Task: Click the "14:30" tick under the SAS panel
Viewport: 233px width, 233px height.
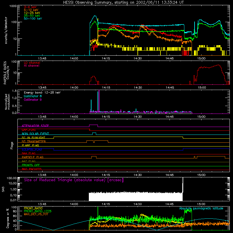Action: click(137, 204)
